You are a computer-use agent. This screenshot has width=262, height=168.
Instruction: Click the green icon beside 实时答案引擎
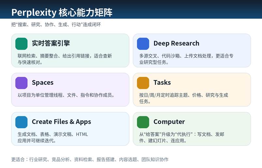click(x=21, y=44)
